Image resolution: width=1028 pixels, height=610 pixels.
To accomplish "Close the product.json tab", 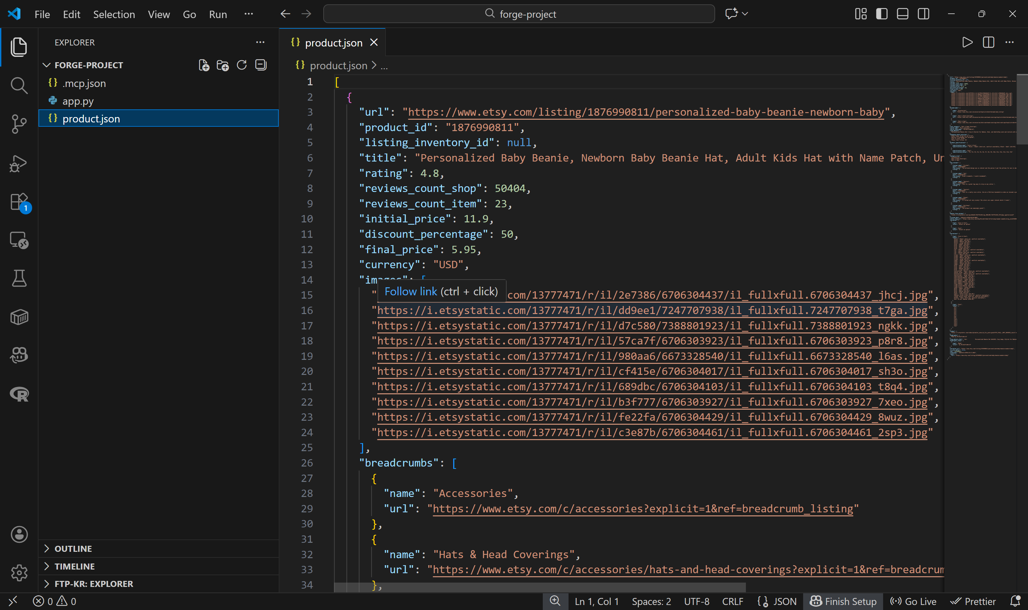I will (x=374, y=42).
